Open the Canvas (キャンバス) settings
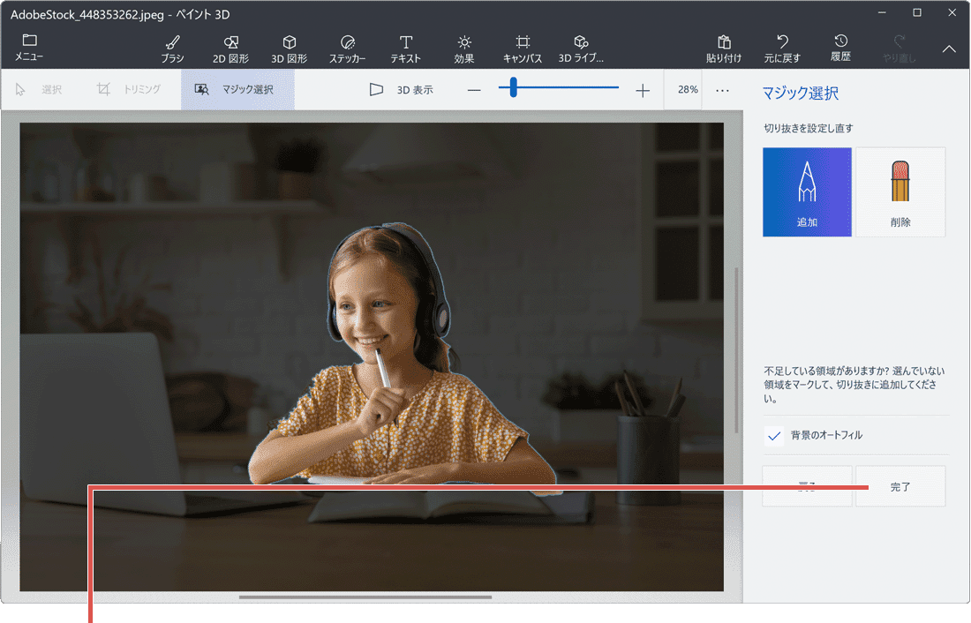The image size is (971, 623). point(523,49)
